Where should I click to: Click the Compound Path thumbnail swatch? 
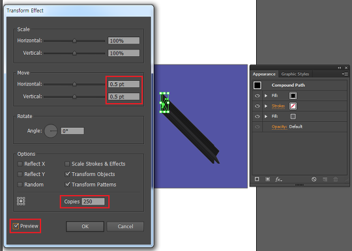point(257,85)
